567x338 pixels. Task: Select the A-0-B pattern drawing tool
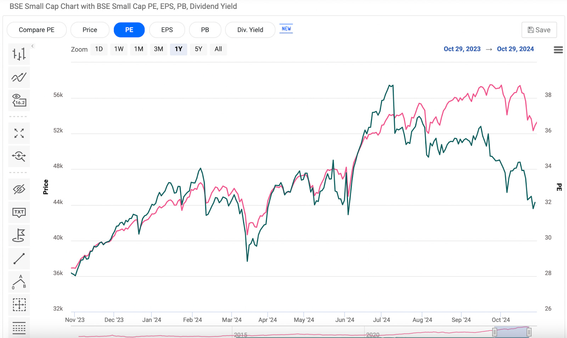(x=19, y=282)
